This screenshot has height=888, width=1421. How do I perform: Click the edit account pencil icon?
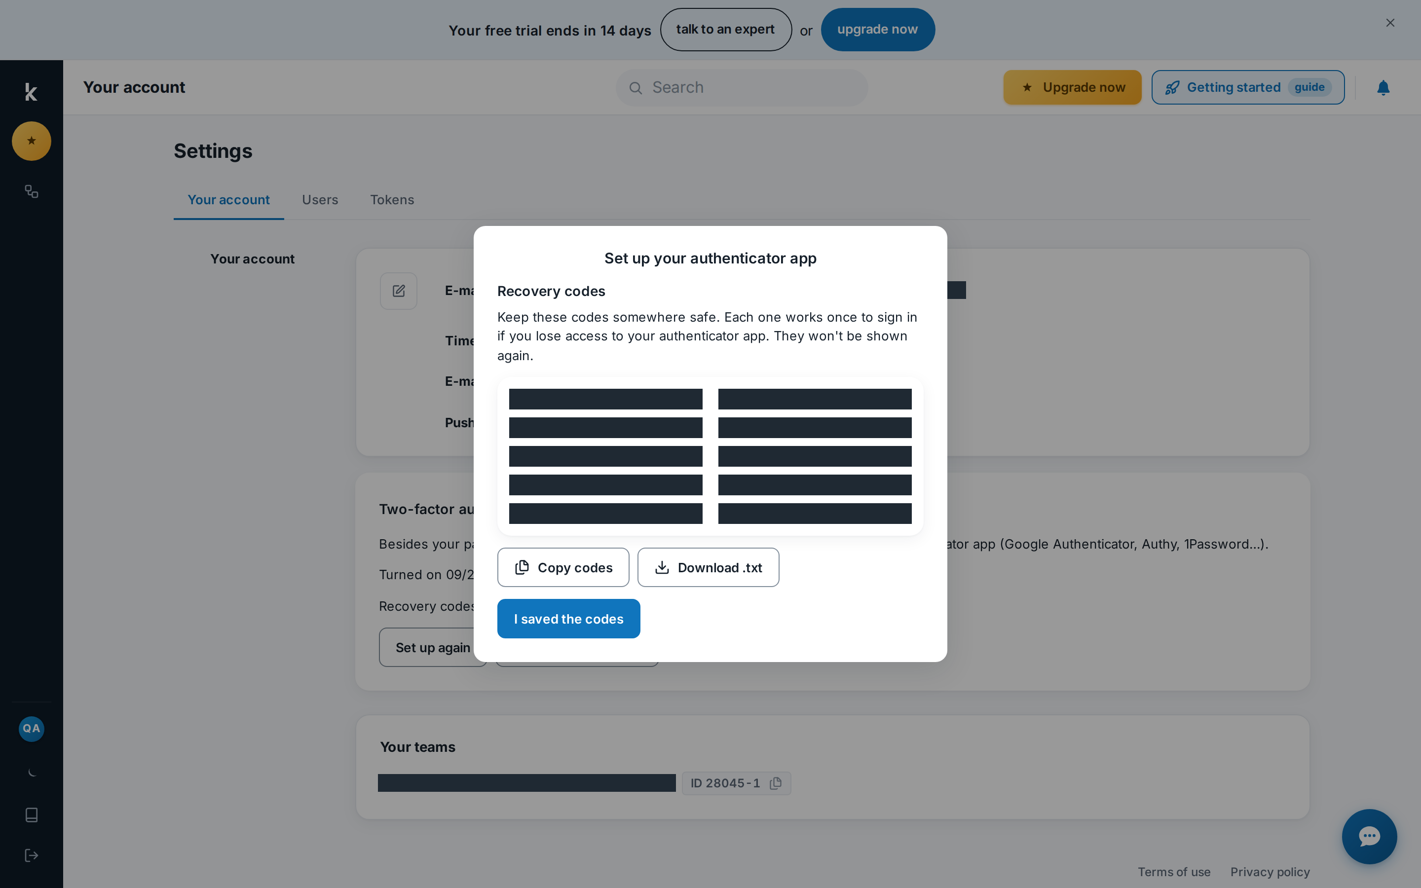[x=399, y=291]
